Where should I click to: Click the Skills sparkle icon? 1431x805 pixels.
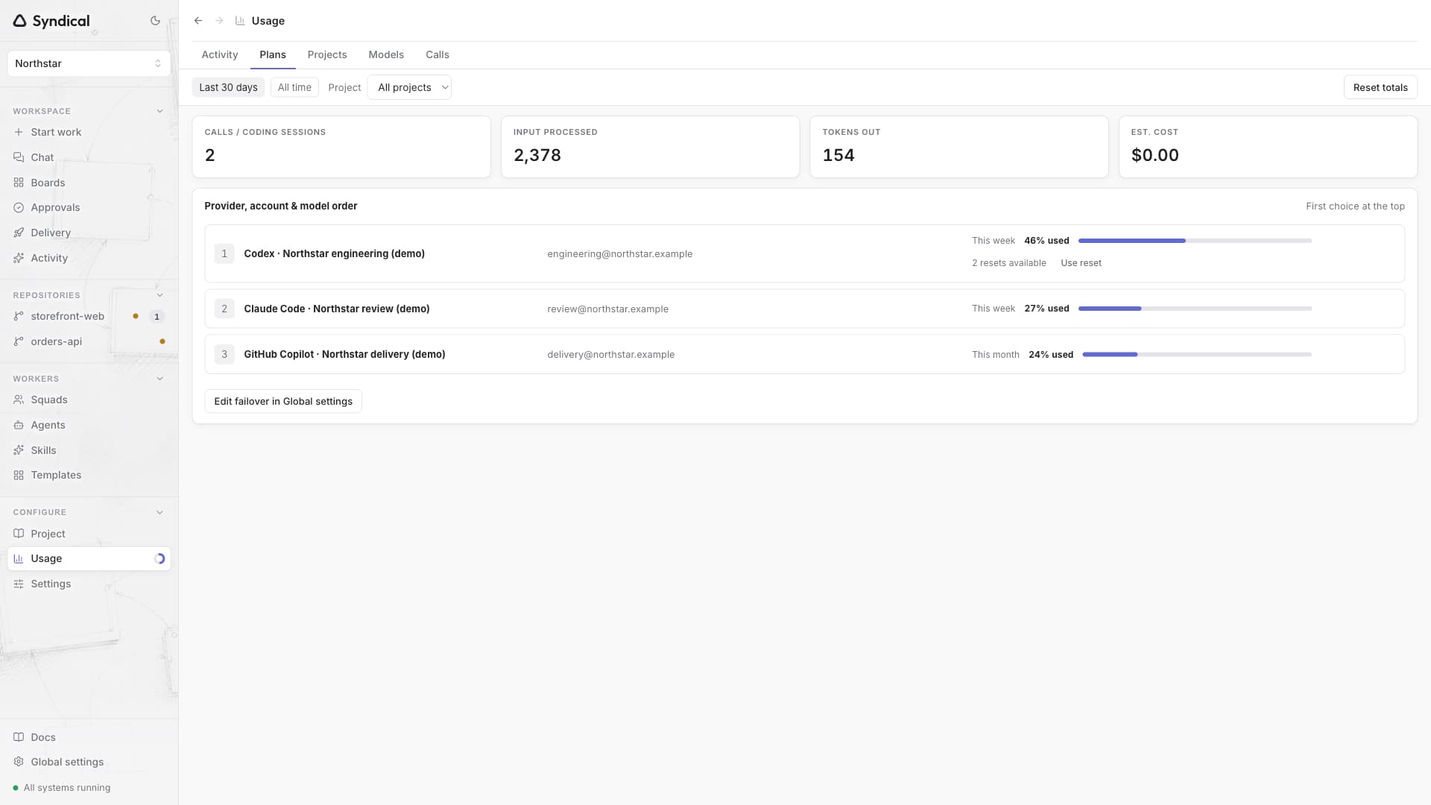click(19, 450)
